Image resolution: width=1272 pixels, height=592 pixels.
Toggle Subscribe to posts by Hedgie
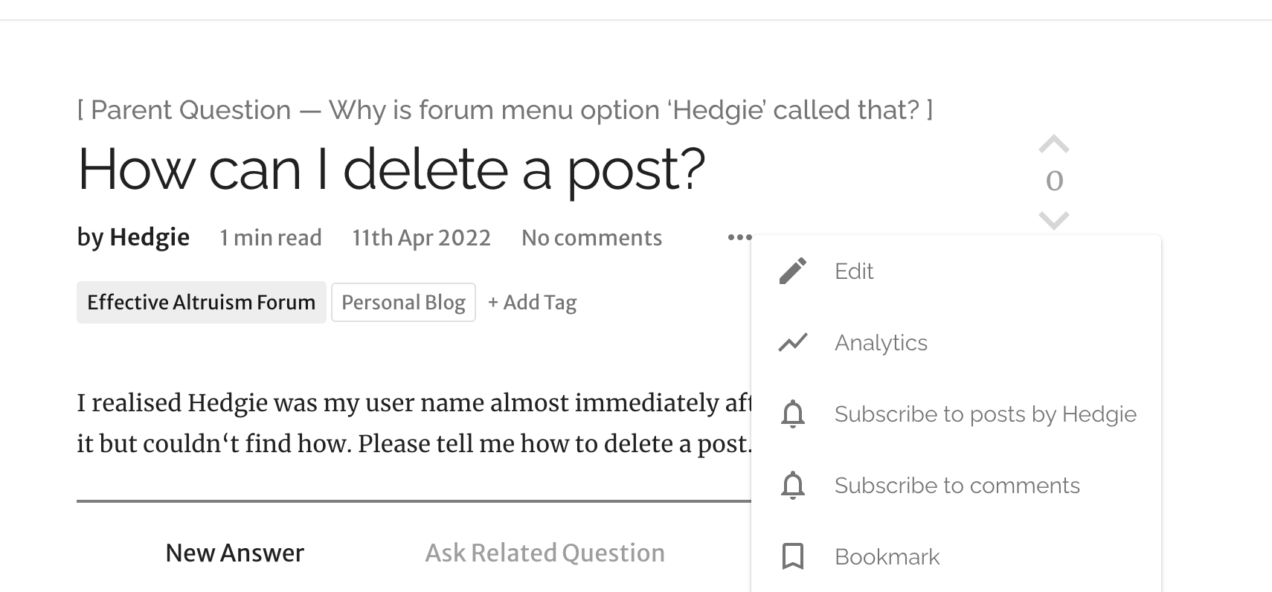pyautogui.click(x=985, y=414)
